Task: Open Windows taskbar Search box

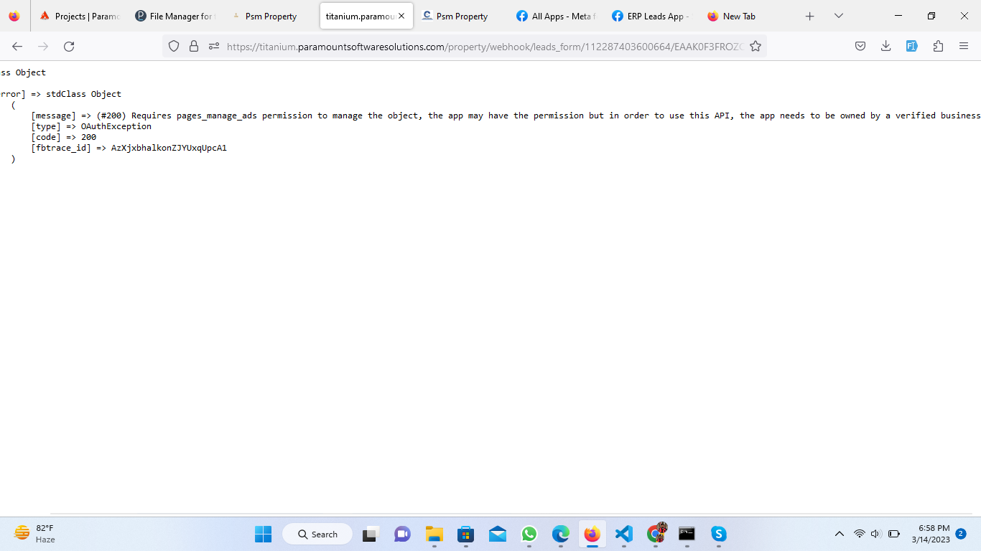Action: click(317, 534)
